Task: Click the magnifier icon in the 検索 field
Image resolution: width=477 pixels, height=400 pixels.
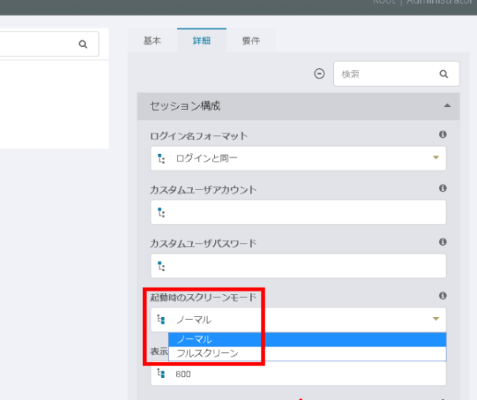Action: coord(443,74)
